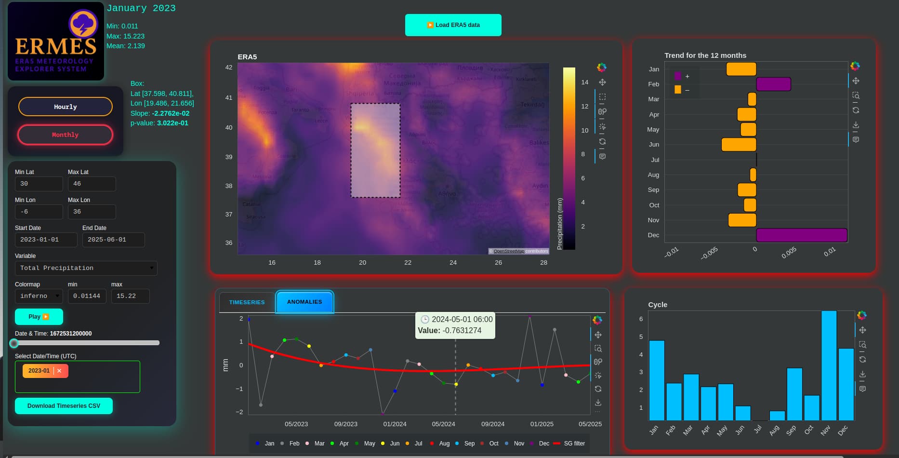Click the positive (+) purple legend swatch
Image resolution: width=899 pixels, height=458 pixels.
678,76
